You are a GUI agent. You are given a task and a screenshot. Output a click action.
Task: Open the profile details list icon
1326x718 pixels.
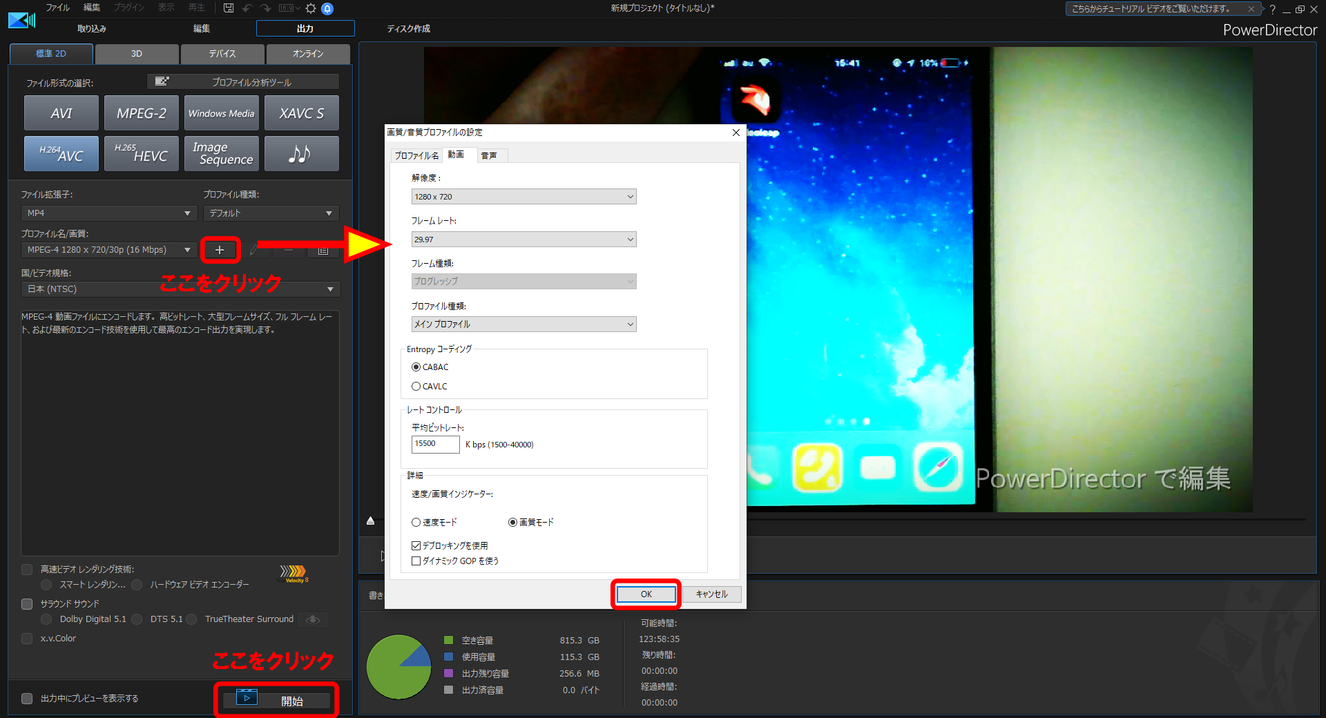click(x=323, y=250)
